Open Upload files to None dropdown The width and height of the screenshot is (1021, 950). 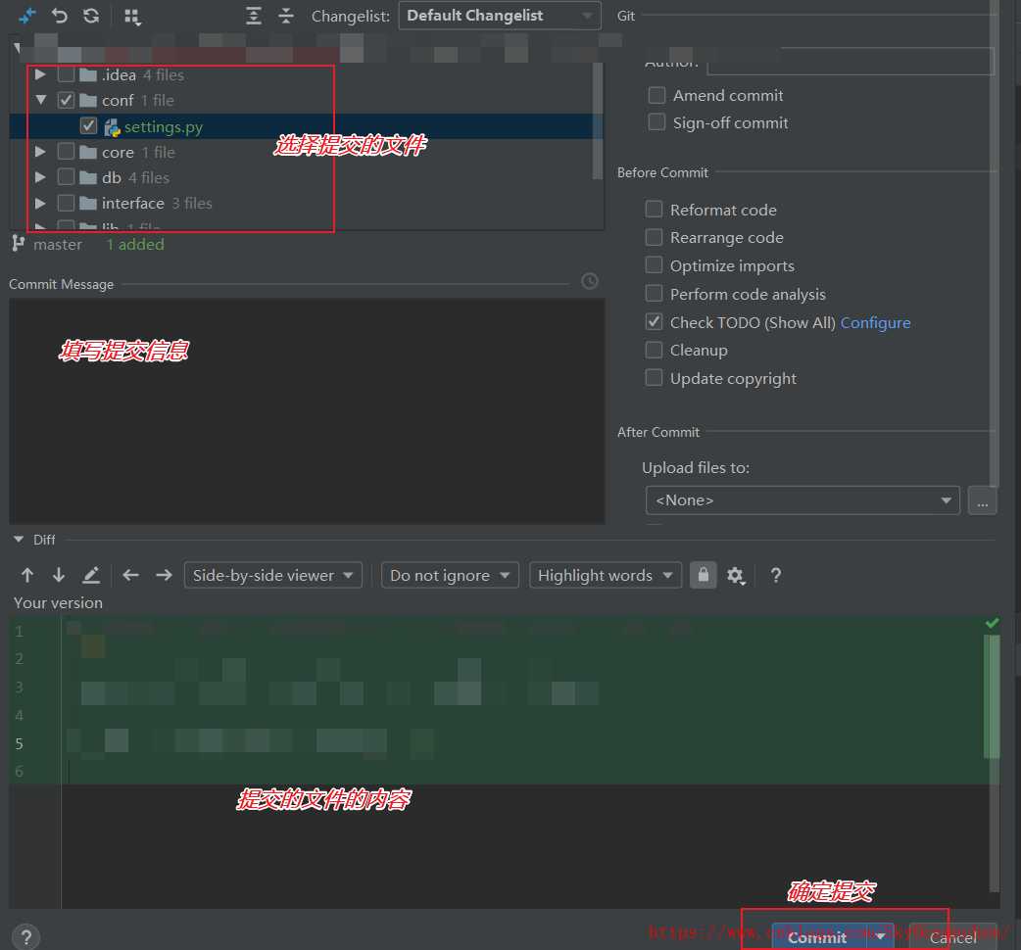click(802, 500)
